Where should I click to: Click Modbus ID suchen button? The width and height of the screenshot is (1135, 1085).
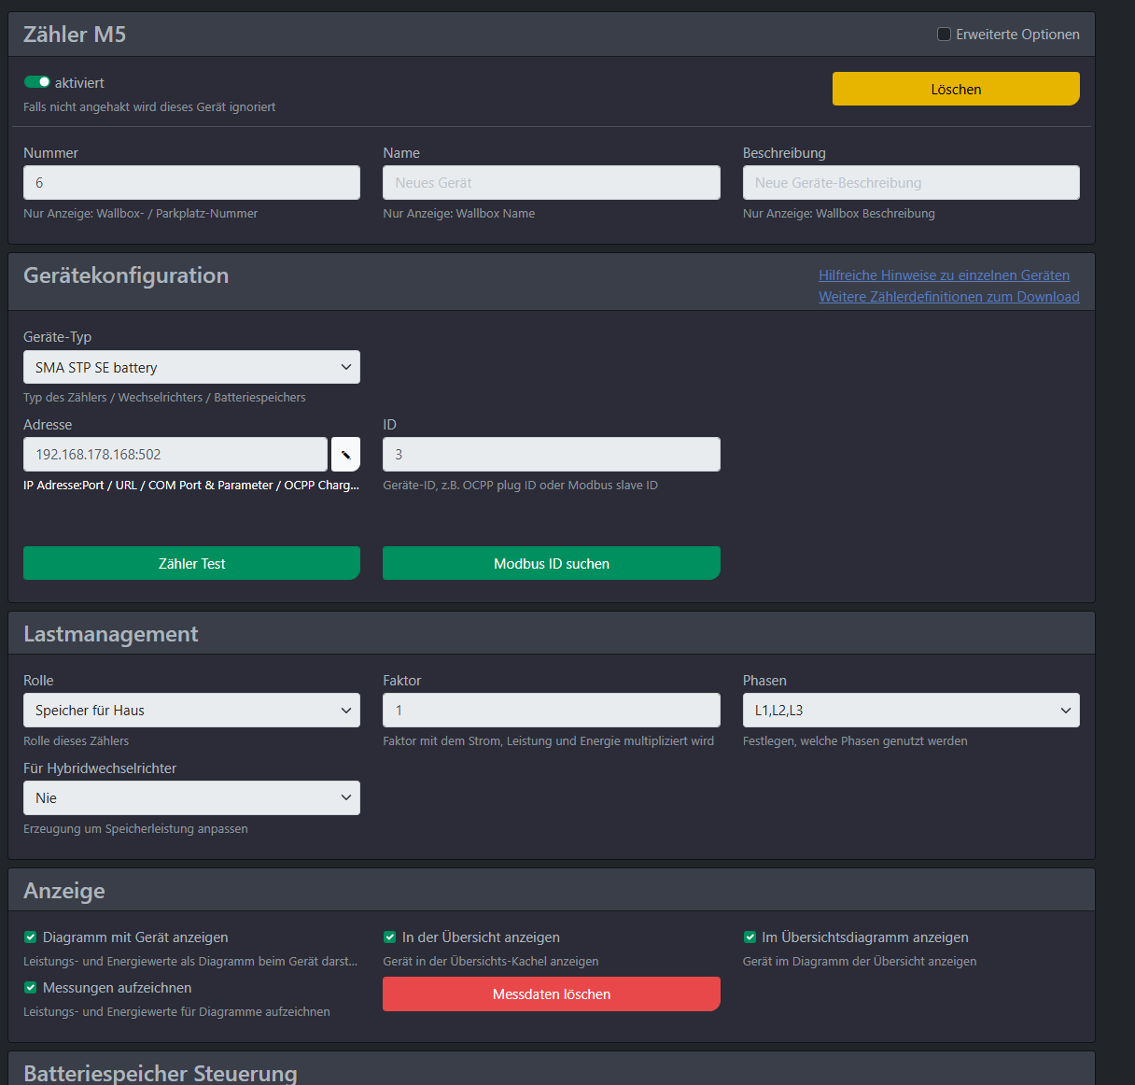551,563
